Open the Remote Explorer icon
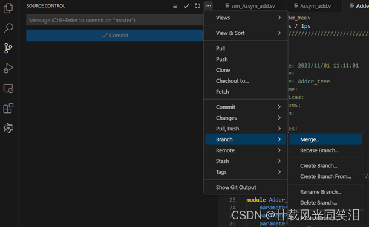Screen dimensions: 369x227 (8, 89)
